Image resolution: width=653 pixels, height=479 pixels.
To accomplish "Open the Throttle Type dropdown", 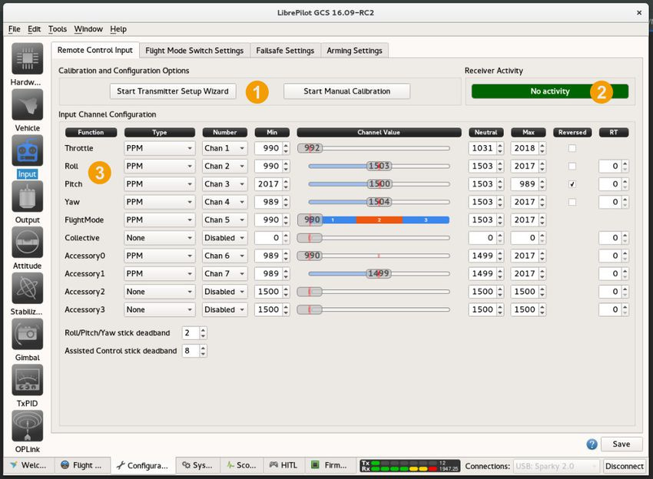I will (x=160, y=148).
